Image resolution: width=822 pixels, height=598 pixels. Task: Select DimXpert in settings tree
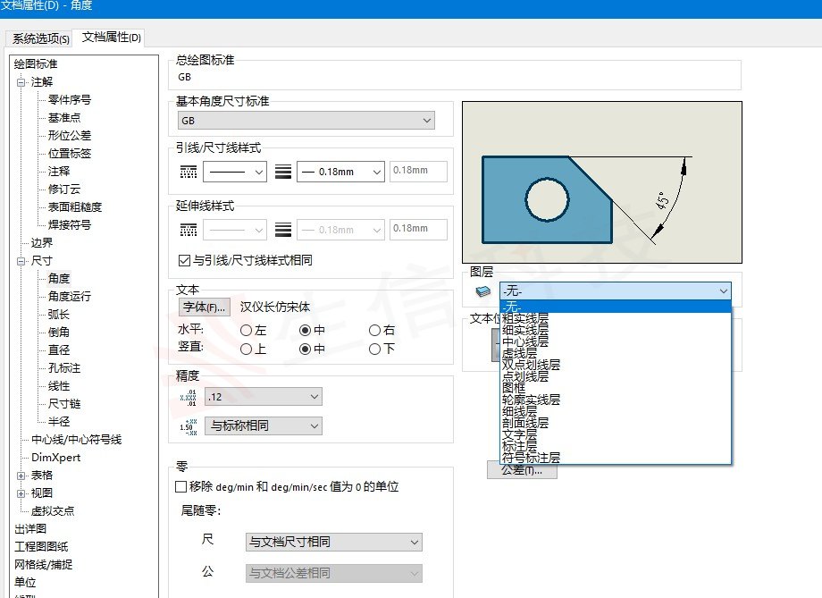(x=55, y=458)
